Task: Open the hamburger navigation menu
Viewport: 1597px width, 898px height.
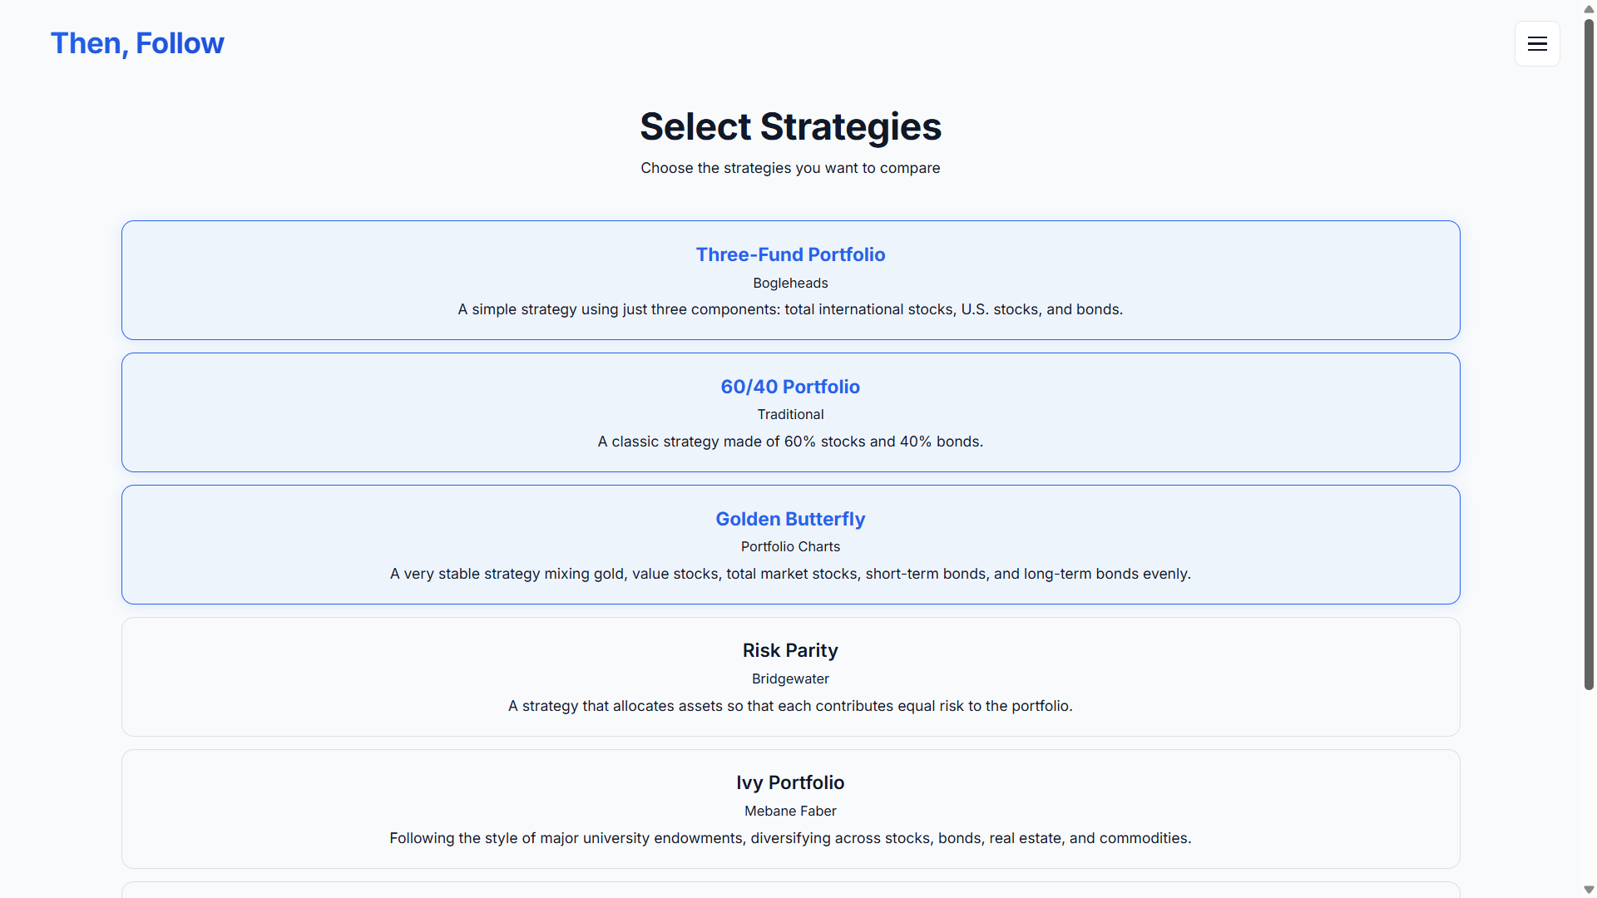Action: click(1537, 43)
